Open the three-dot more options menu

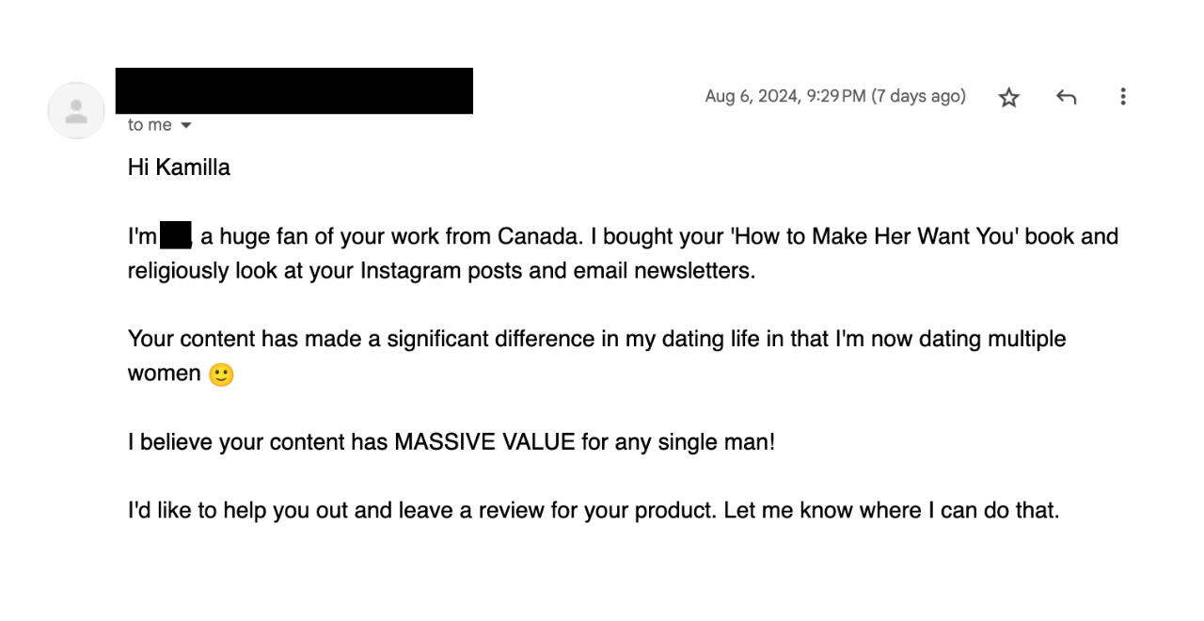pos(1122,96)
